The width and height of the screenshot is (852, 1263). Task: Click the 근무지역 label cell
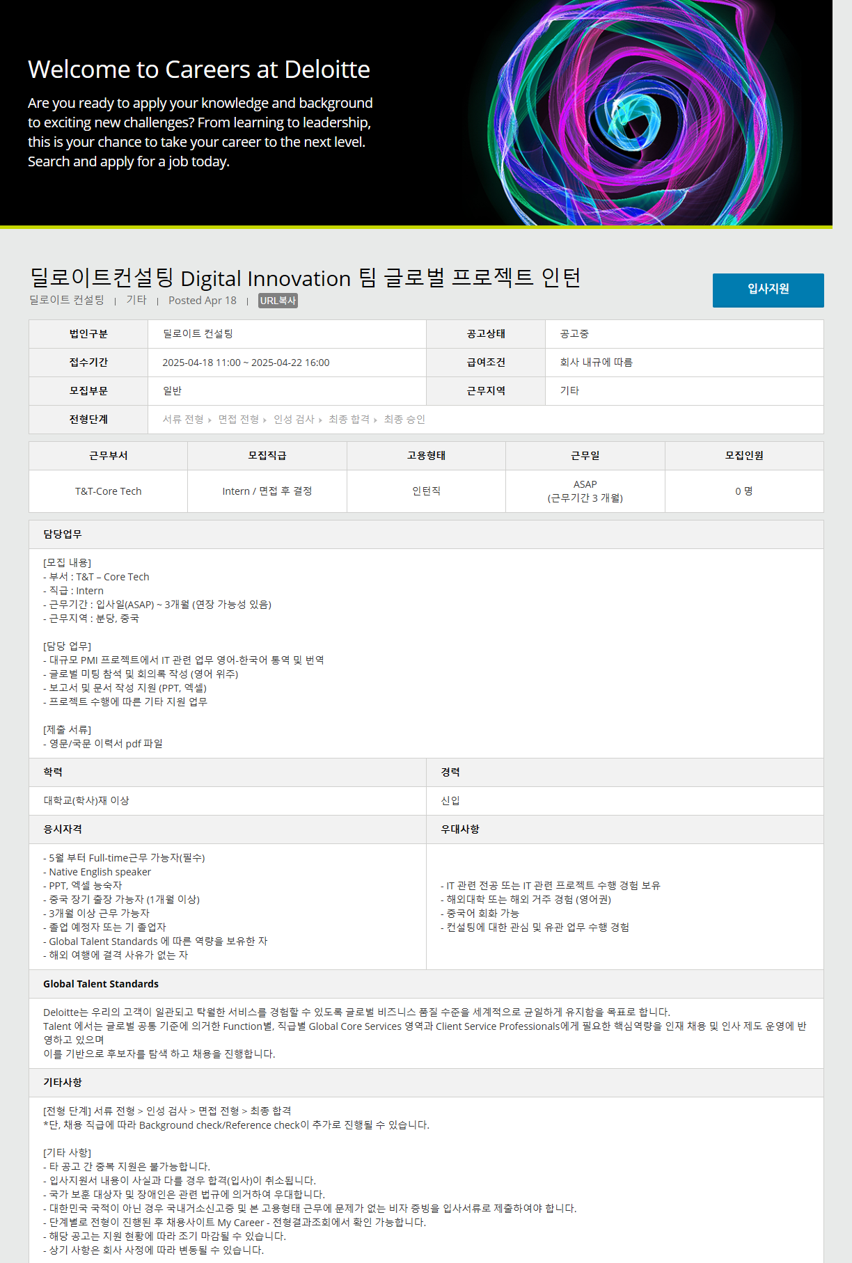(x=486, y=391)
